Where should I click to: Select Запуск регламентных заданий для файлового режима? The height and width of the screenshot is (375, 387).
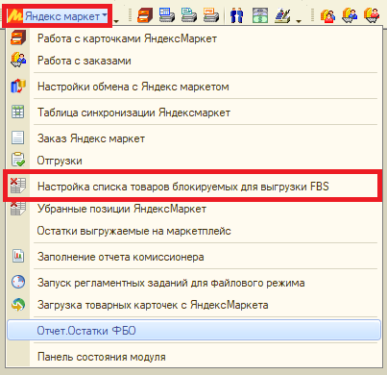tap(194, 283)
